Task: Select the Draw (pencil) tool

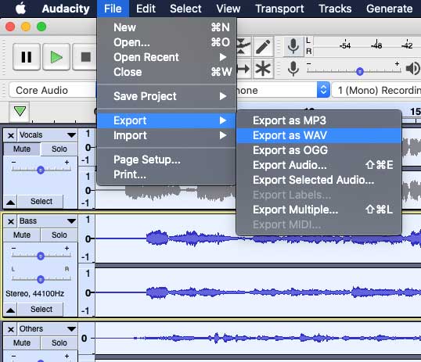Action: click(263, 47)
